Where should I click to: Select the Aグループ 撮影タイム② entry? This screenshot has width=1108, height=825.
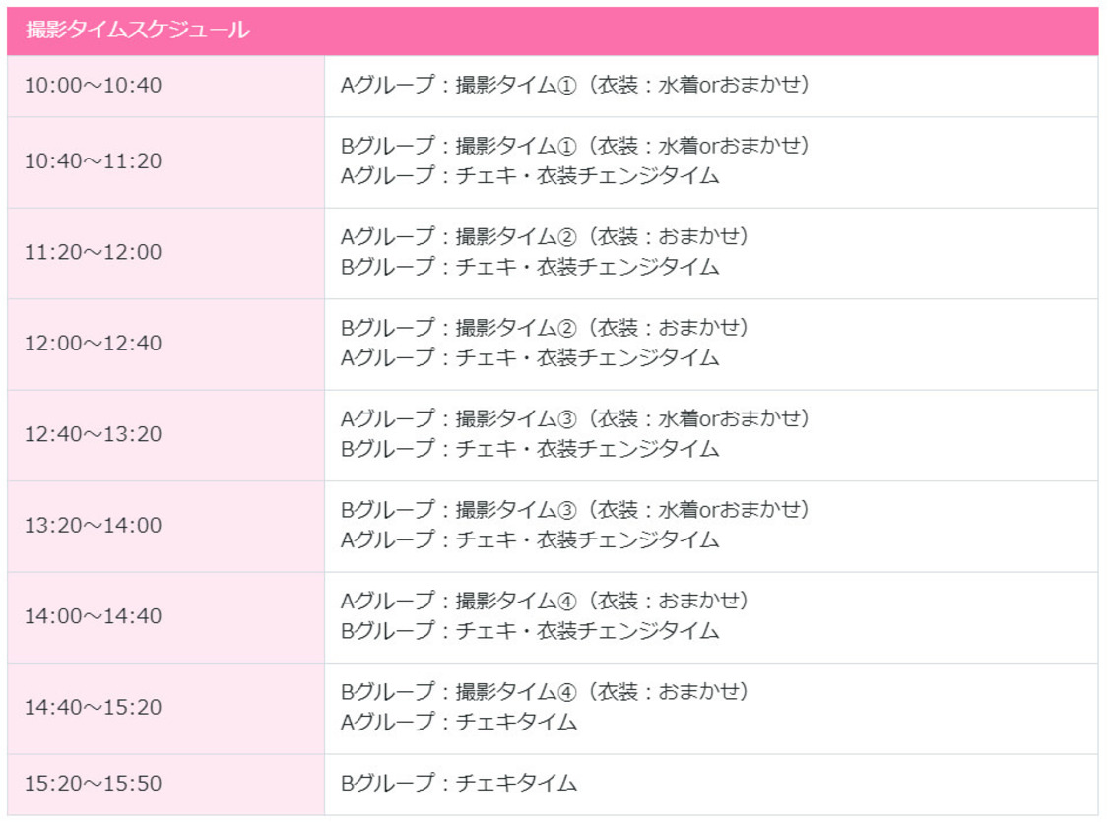coord(546,237)
